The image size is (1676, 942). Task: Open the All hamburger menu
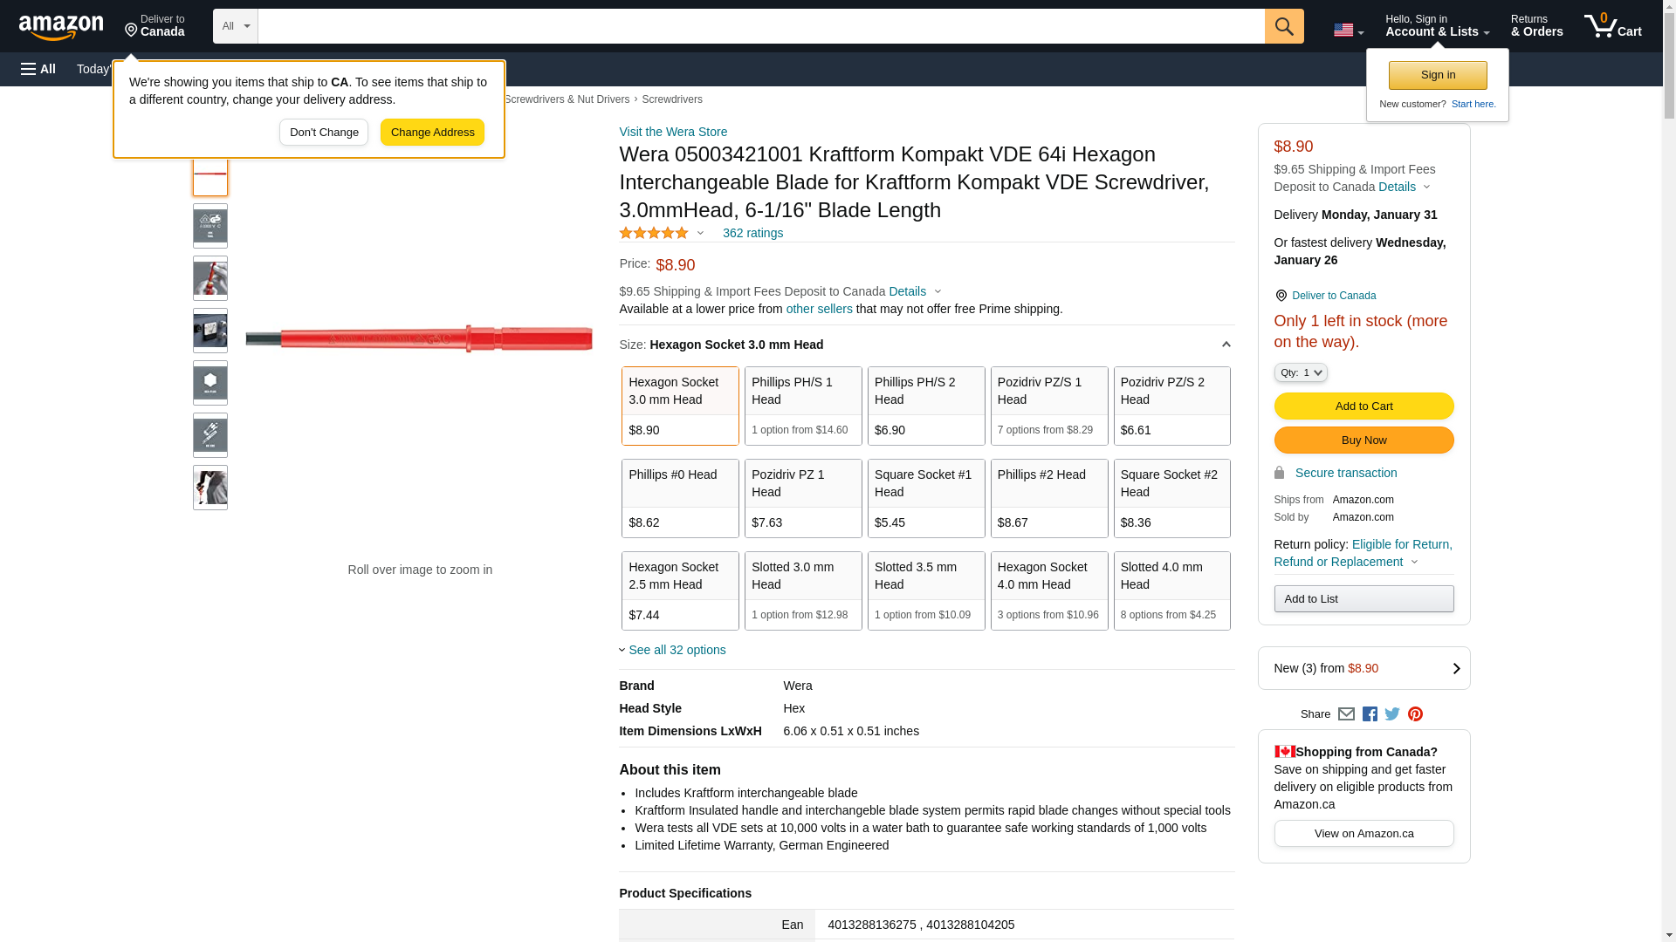click(x=38, y=69)
